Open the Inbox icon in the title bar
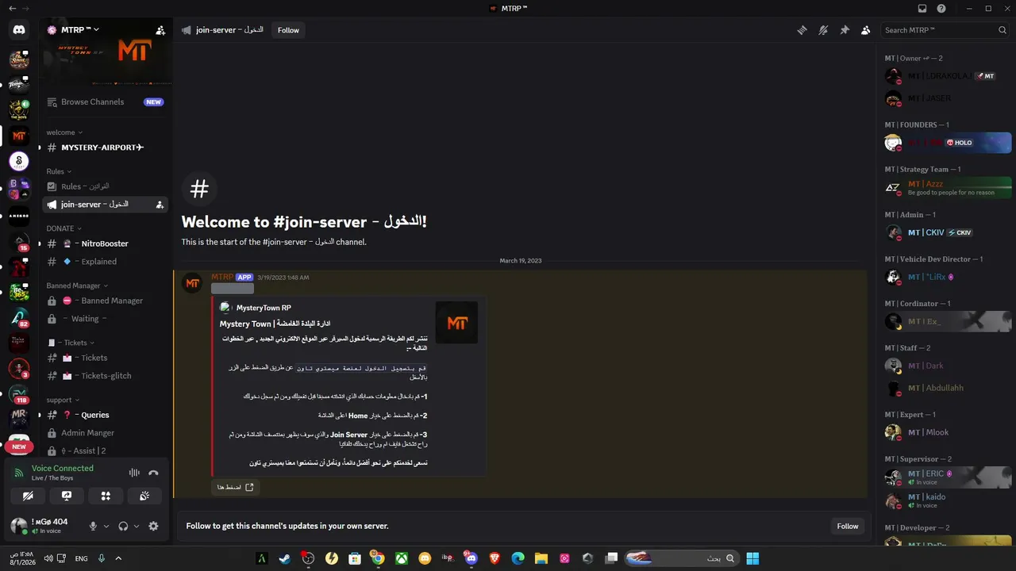 (922, 9)
